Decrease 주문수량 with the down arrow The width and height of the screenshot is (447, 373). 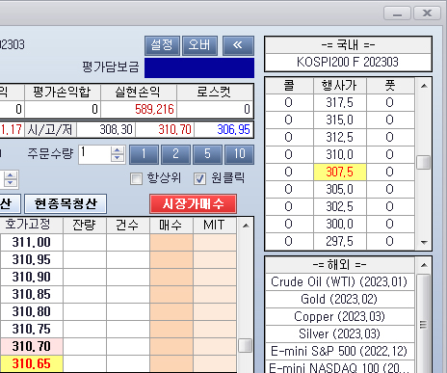coord(118,158)
